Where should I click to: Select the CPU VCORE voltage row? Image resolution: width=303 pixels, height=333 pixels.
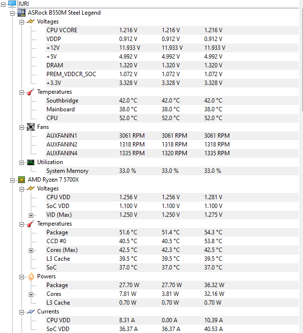tap(172, 30)
